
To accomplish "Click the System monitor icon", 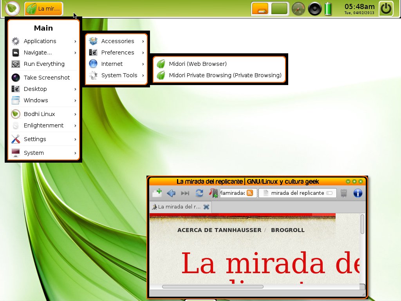I will coord(16,153).
